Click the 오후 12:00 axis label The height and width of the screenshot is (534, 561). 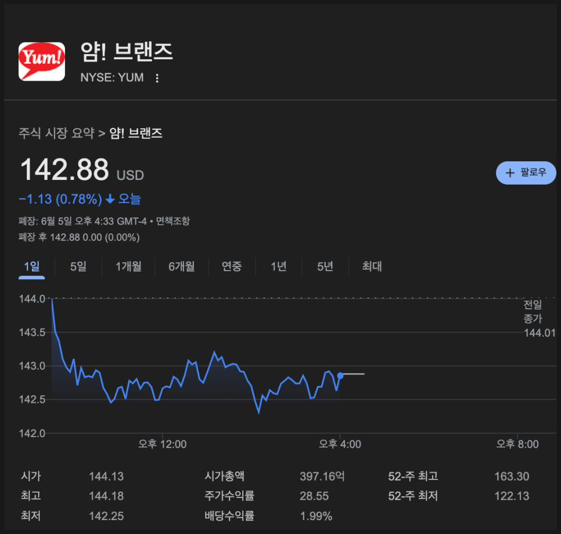163,444
